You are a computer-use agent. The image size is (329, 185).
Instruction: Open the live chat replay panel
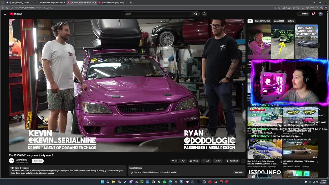(238, 172)
